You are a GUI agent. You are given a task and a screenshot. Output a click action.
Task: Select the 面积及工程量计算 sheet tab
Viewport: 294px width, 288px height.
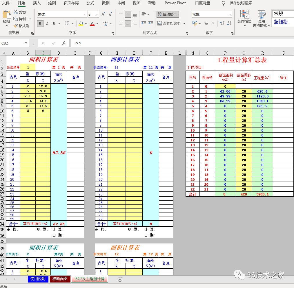coord(89,279)
